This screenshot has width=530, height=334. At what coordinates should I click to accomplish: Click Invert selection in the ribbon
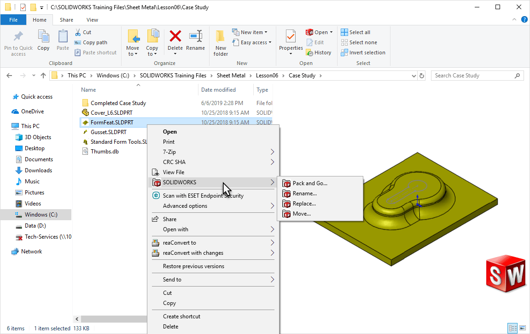(x=363, y=53)
